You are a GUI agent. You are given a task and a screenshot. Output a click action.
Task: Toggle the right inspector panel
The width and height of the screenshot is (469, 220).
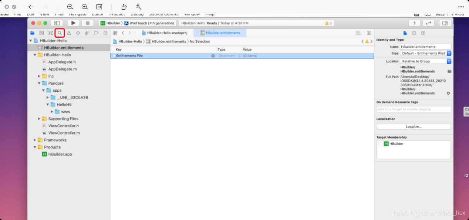[x=445, y=23]
